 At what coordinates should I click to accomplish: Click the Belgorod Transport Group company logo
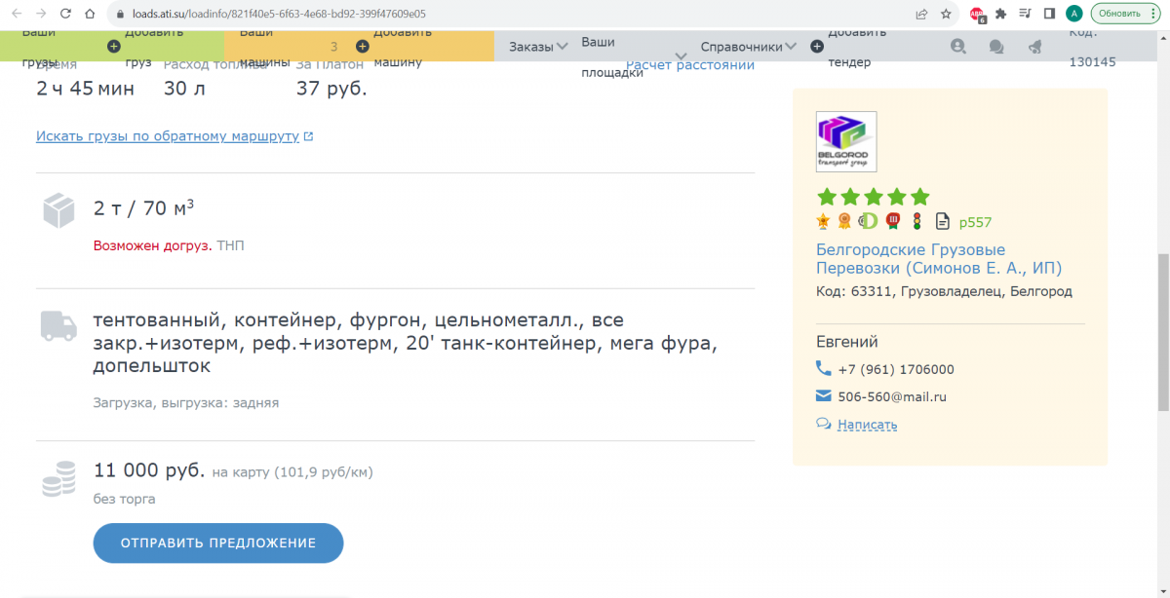[845, 142]
